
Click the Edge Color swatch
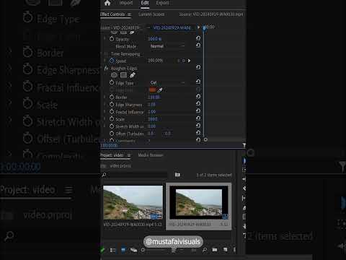coord(153,90)
